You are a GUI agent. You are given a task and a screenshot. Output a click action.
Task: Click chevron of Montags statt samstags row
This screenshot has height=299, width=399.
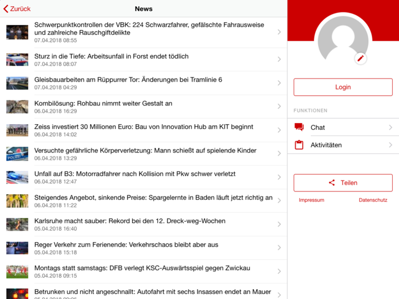click(279, 271)
